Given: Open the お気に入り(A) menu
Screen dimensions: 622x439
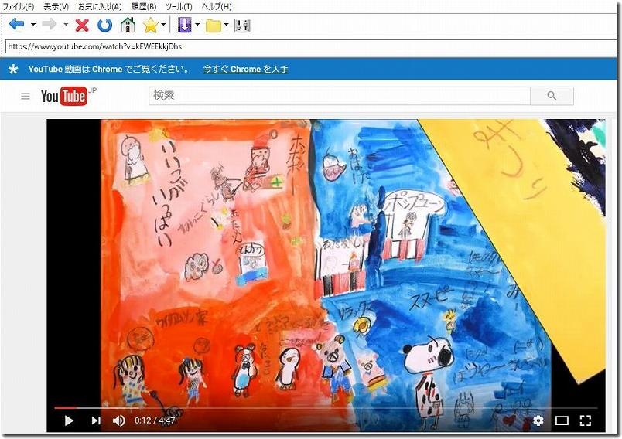Looking at the screenshot, I should 100,6.
